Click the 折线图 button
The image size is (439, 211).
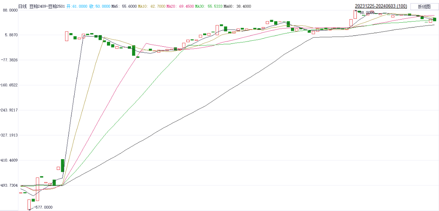[x=424, y=6]
